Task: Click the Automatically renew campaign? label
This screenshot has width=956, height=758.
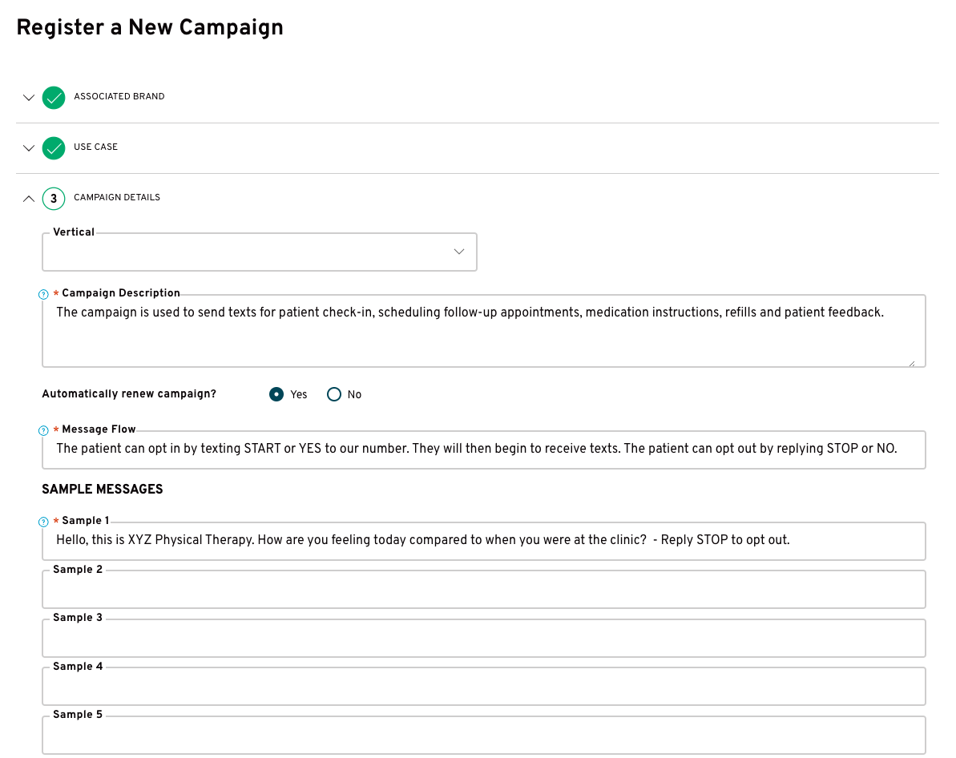Action: pyautogui.click(x=129, y=394)
